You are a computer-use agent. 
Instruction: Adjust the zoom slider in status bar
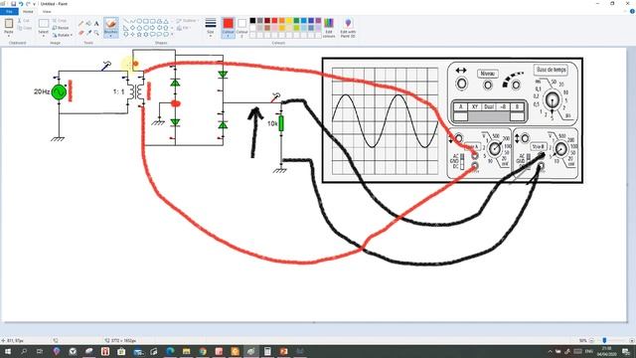tap(604, 340)
